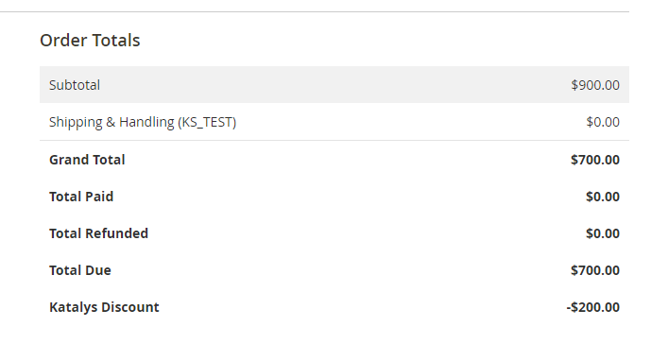Click the -$200.00 Katalys Discount amount
651x361 pixels.
coord(592,307)
